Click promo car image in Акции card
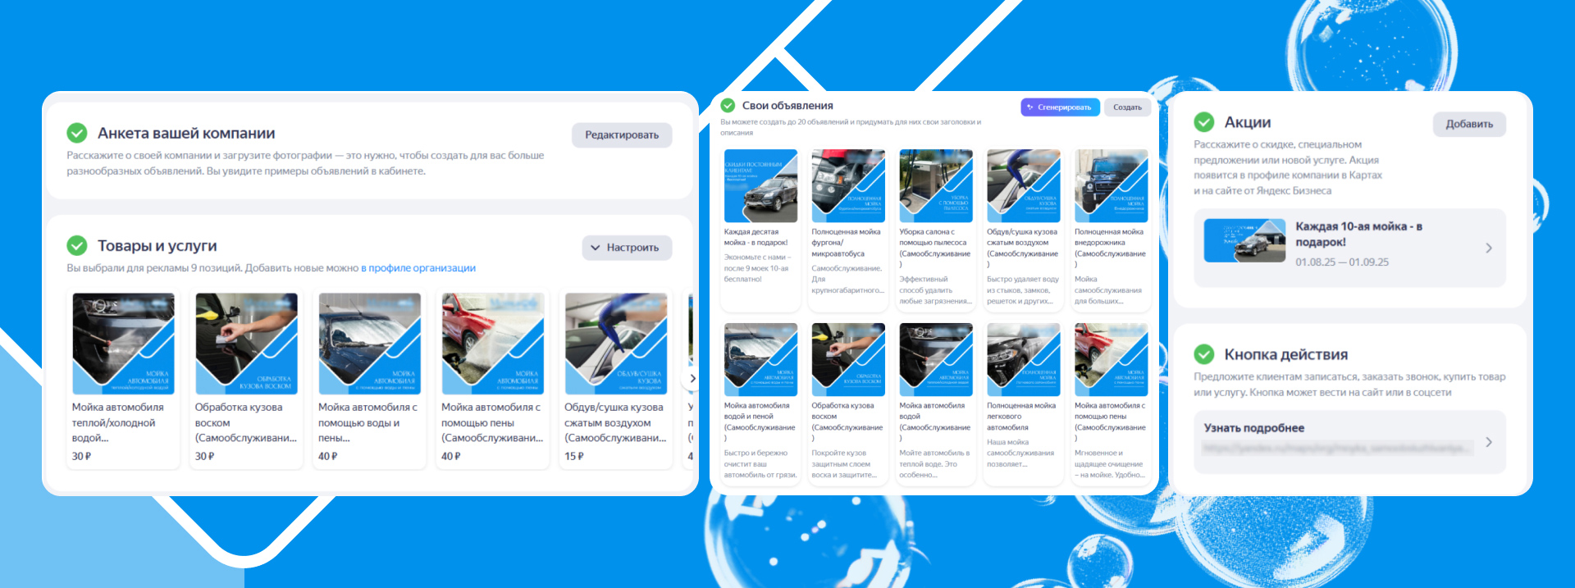This screenshot has width=1575, height=588. tap(1244, 240)
